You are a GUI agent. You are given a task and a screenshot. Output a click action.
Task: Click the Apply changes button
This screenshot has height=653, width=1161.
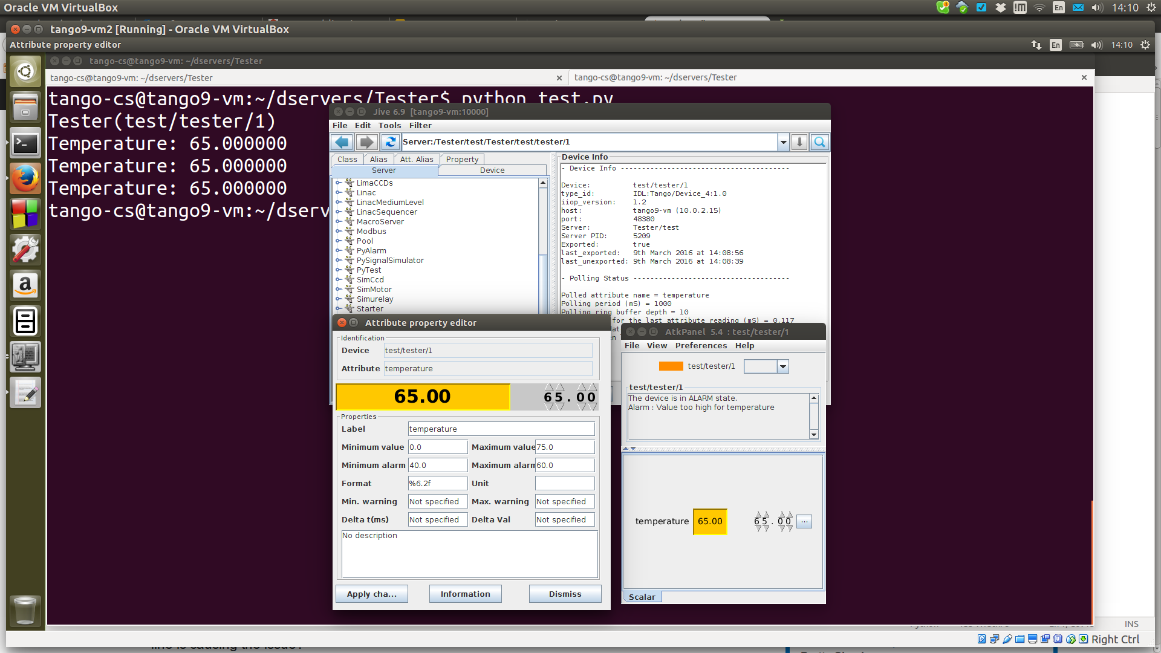372,594
